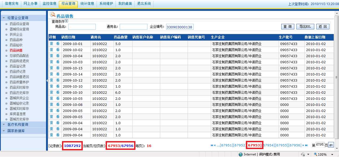Open the 网上办事 tab

coord(31,4)
